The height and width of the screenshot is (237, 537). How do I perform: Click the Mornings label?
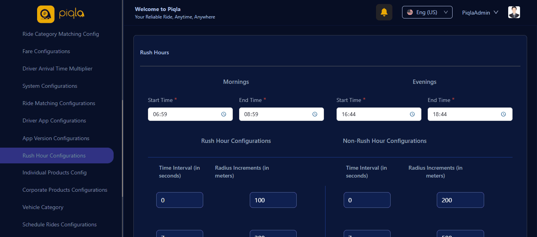pos(236,82)
